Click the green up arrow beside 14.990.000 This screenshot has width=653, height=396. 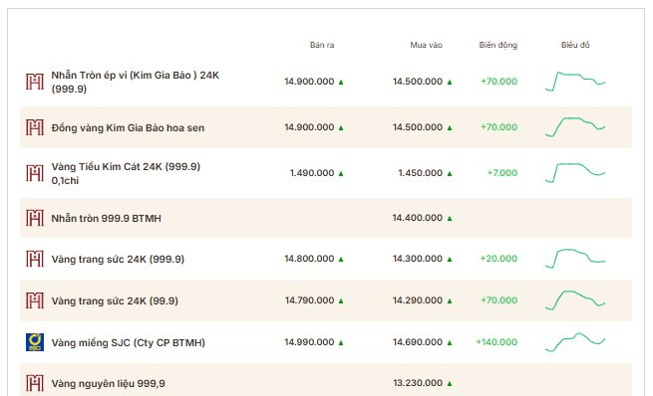pyautogui.click(x=341, y=343)
